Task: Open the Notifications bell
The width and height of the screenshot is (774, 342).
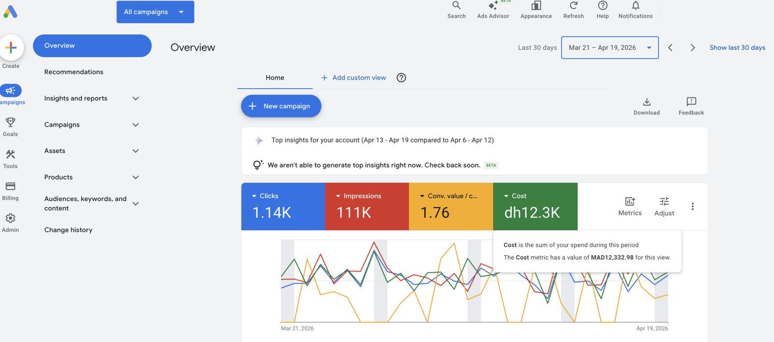Action: (x=635, y=10)
